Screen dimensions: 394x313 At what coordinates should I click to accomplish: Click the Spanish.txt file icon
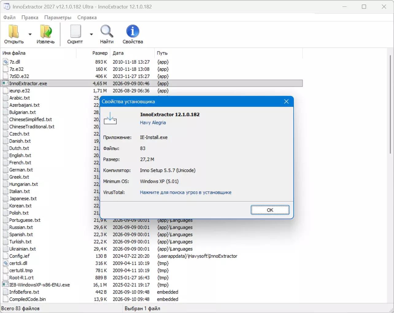(6, 234)
